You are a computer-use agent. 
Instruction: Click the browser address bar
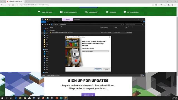85,5
